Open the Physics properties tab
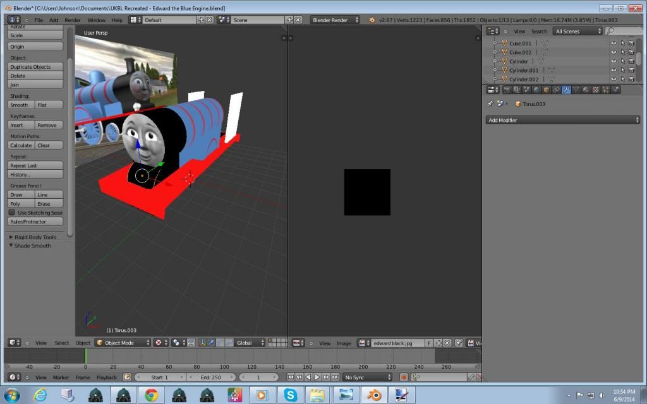The height and width of the screenshot is (404, 647). click(615, 90)
